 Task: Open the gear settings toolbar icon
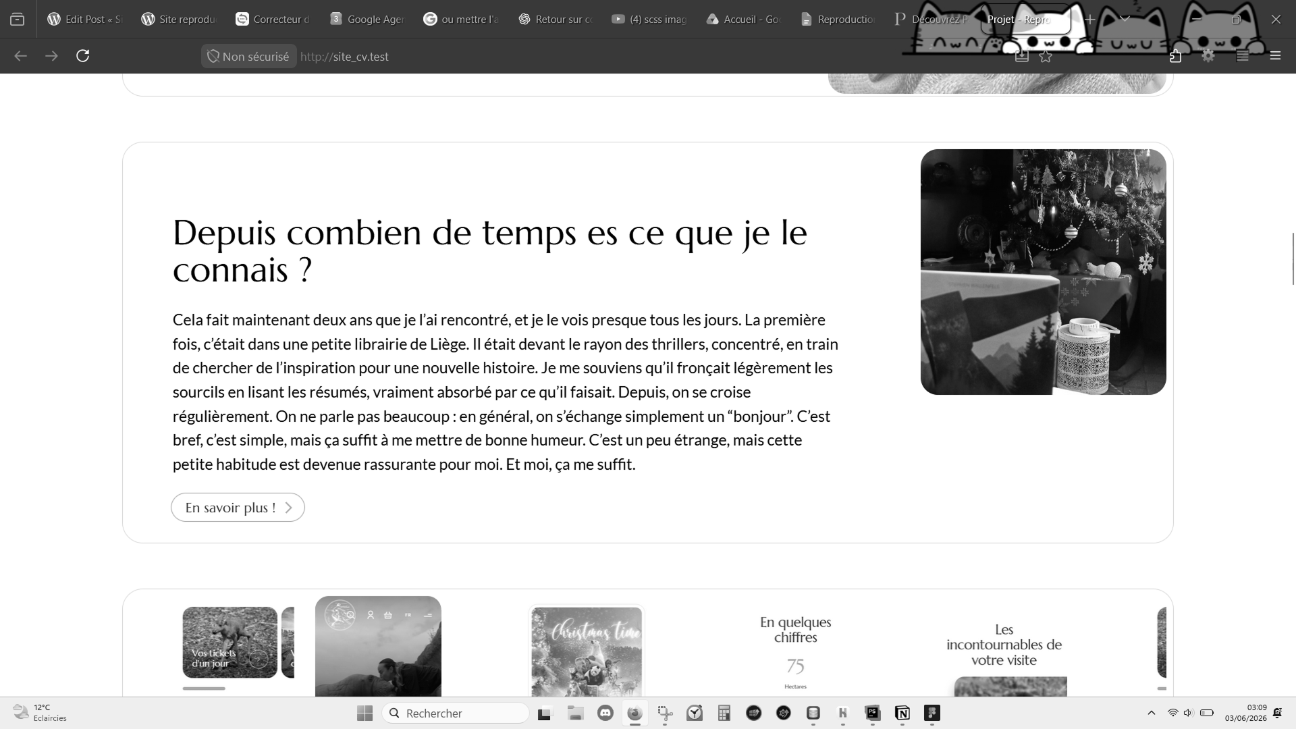(x=1208, y=56)
